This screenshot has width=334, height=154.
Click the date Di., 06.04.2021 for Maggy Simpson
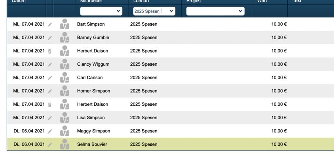tap(29, 131)
